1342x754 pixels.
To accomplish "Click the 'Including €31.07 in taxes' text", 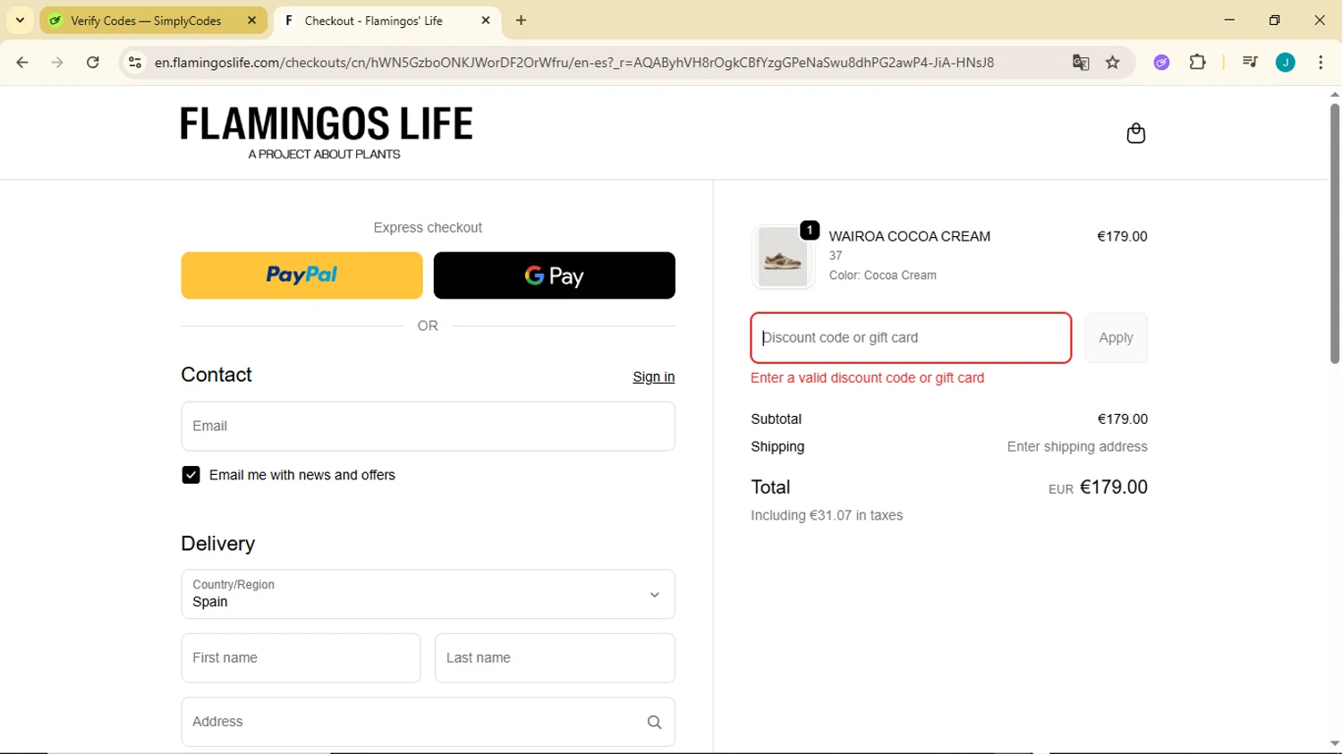I will 827,515.
